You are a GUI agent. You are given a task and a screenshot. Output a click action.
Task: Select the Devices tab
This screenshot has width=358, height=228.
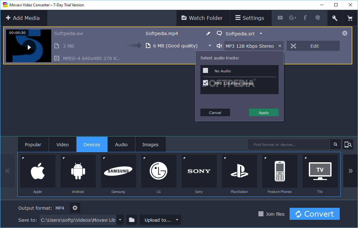[x=92, y=145]
